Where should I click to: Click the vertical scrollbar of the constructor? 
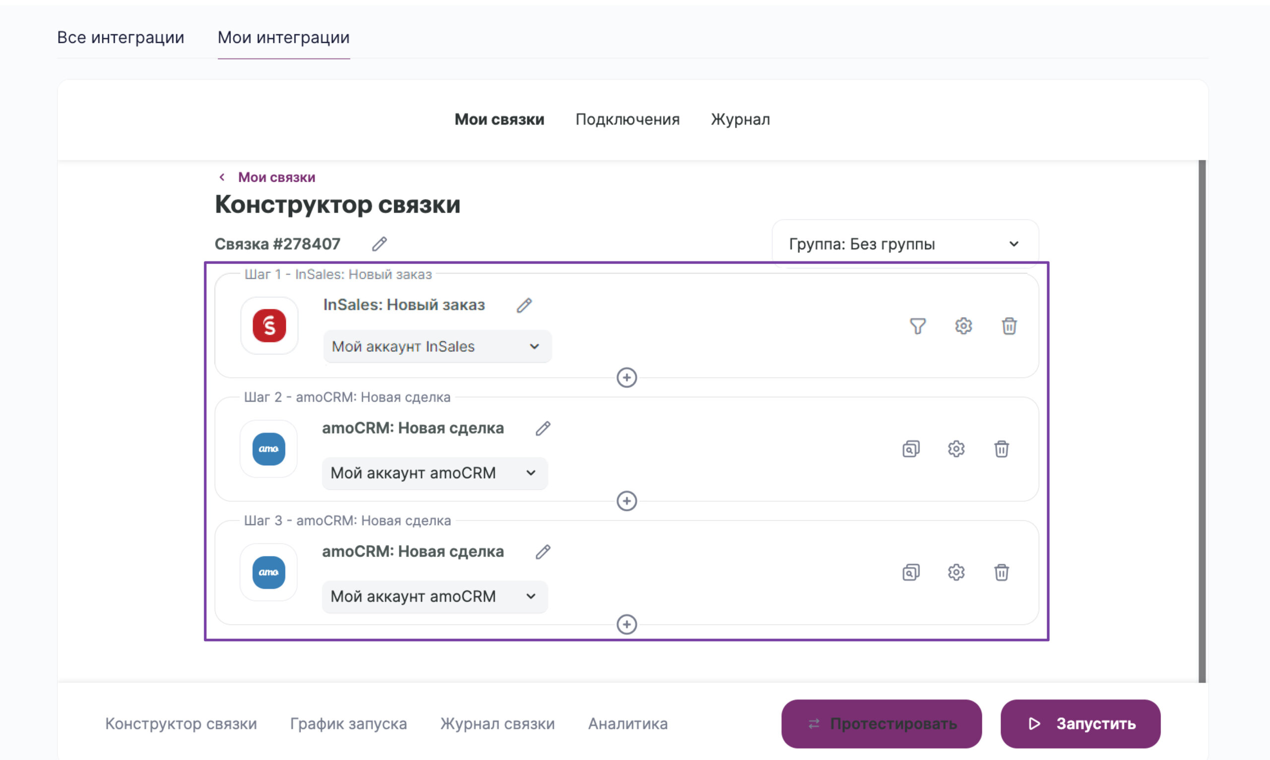pos(1202,421)
